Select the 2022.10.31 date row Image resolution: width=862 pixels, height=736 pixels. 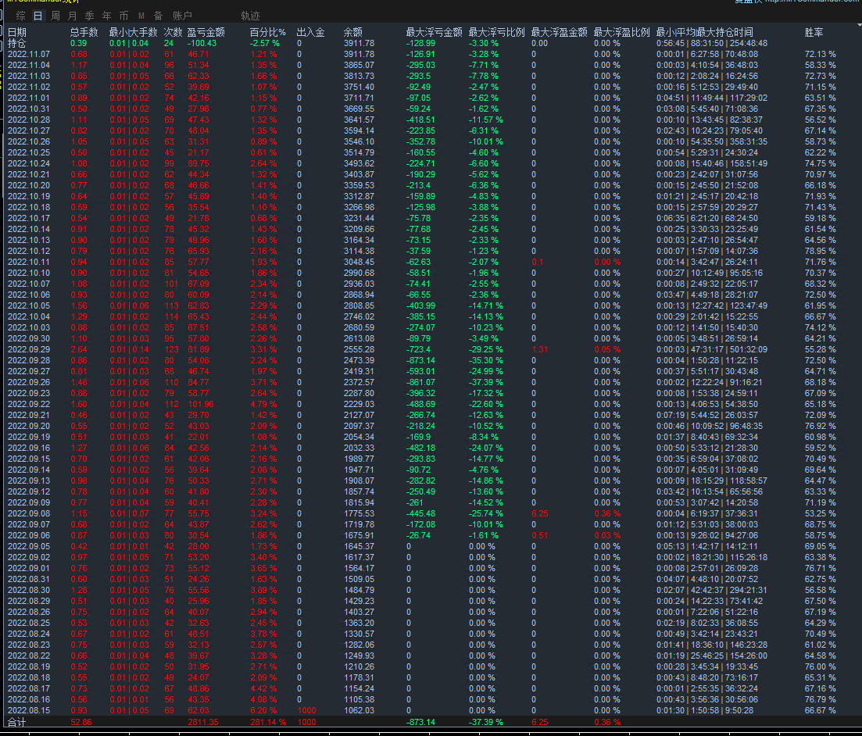[x=29, y=109]
